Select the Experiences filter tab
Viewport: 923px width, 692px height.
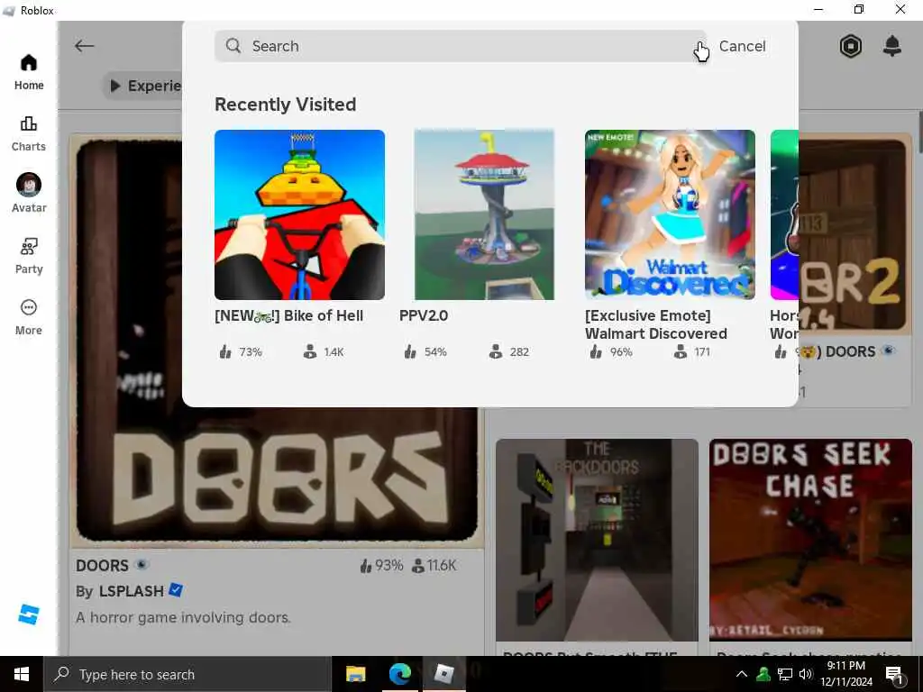coord(144,86)
